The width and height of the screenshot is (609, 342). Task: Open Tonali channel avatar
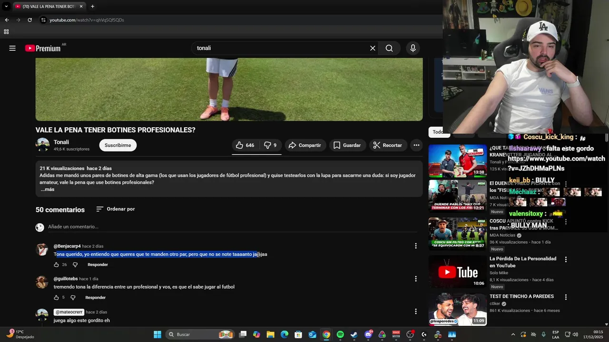coord(42,145)
